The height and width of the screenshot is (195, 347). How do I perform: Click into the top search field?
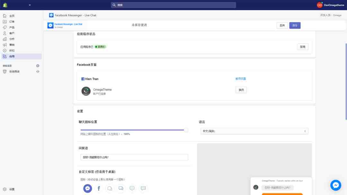point(173,5)
